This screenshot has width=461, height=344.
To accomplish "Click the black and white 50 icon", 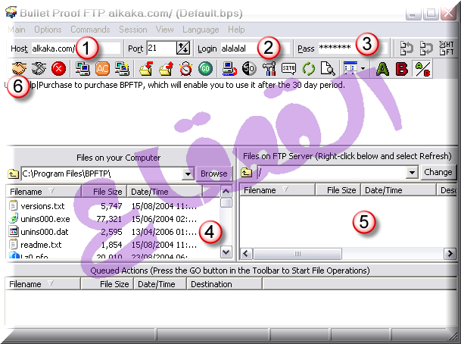I will pos(249,69).
